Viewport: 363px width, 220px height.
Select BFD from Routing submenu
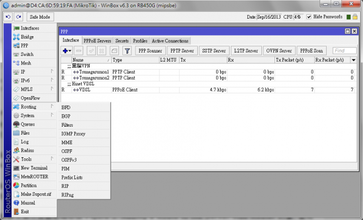[x=84, y=107]
